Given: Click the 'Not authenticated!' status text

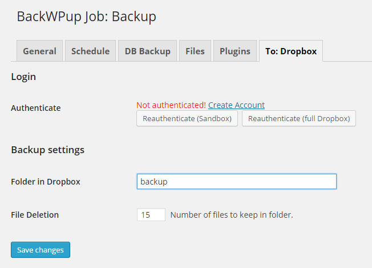Looking at the screenshot, I should (171, 105).
